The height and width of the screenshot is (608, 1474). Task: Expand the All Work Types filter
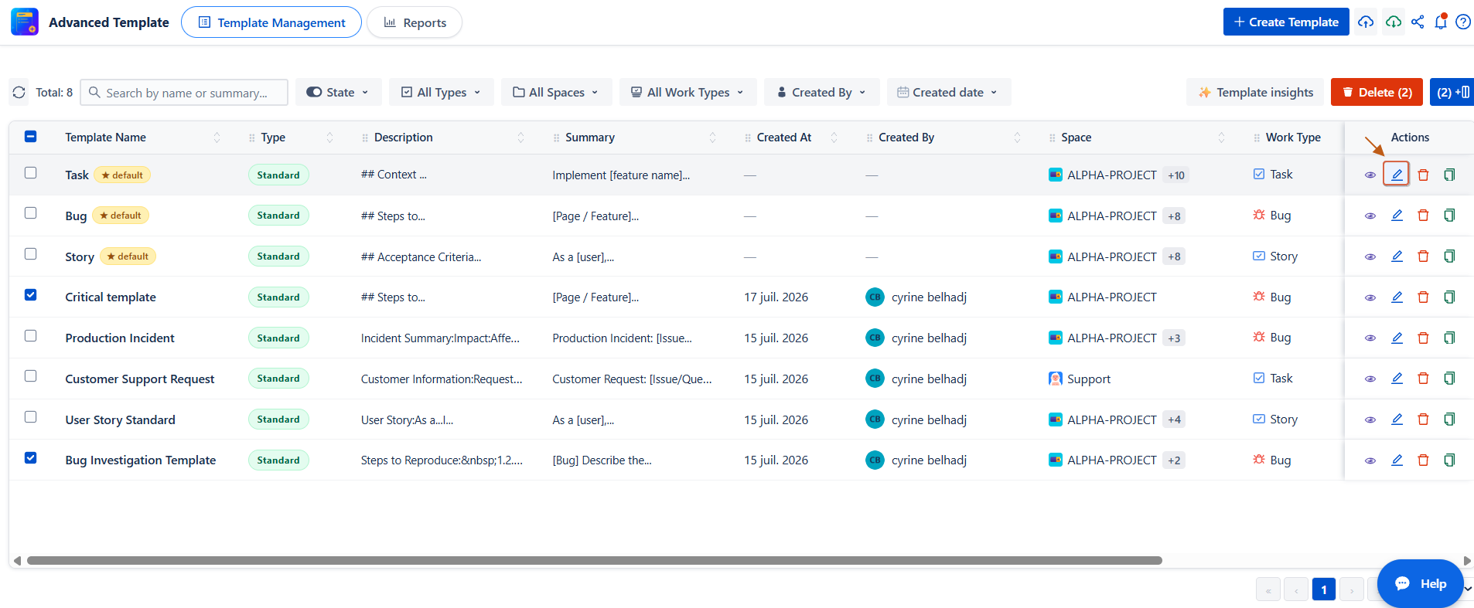tap(688, 92)
